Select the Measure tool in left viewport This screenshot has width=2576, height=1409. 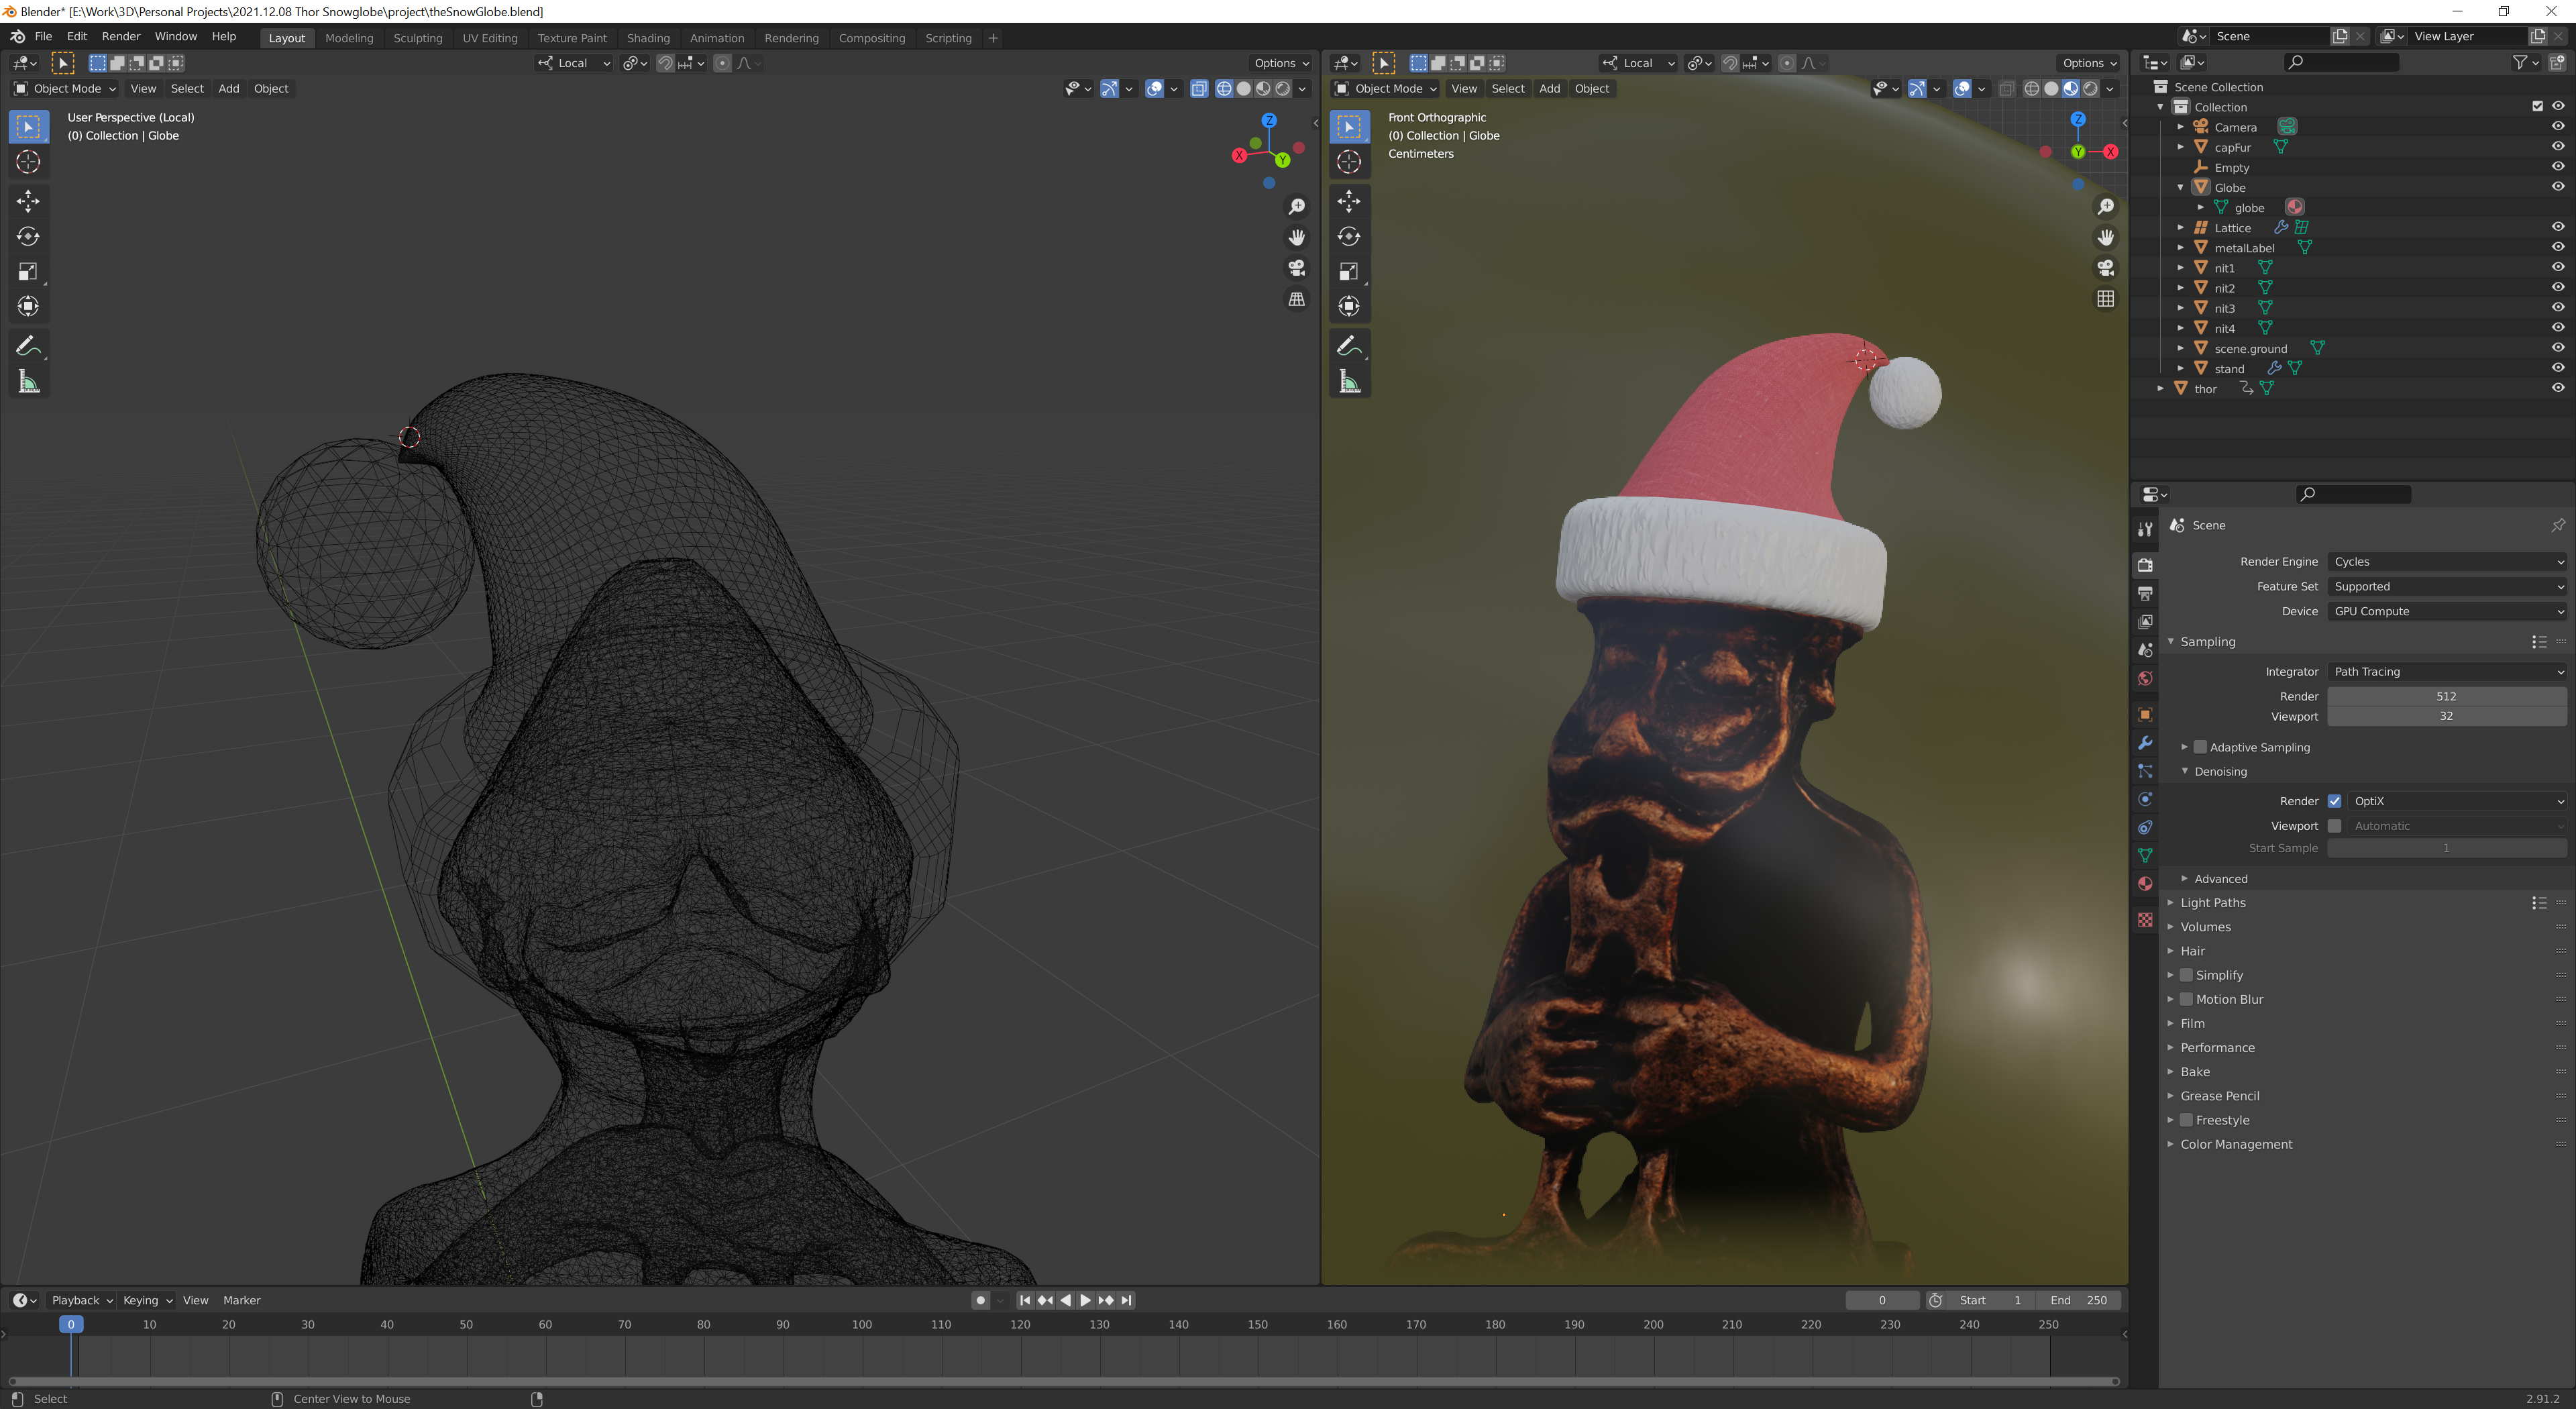[28, 382]
